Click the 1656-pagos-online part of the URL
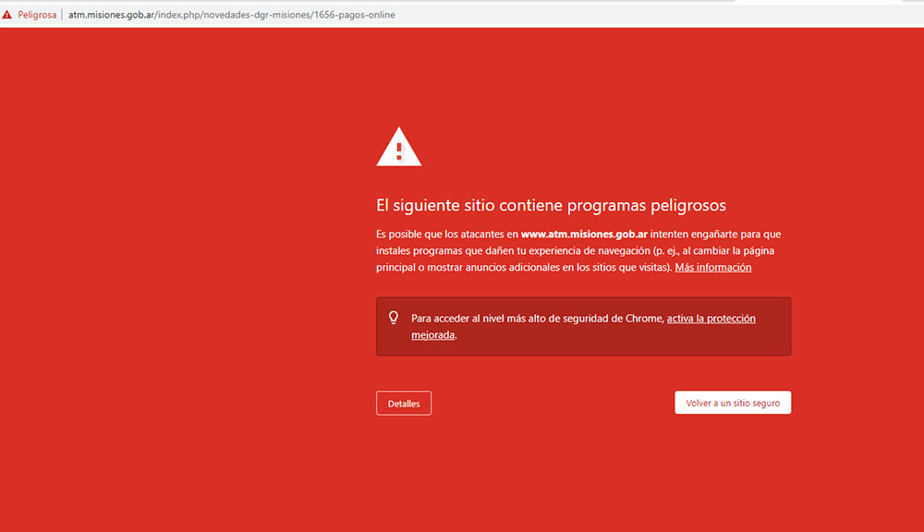Viewport: 924px width, 532px height. tap(357, 15)
